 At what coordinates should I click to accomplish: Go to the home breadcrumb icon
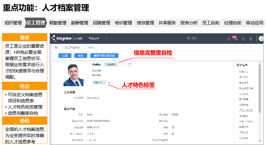coord(56,48)
